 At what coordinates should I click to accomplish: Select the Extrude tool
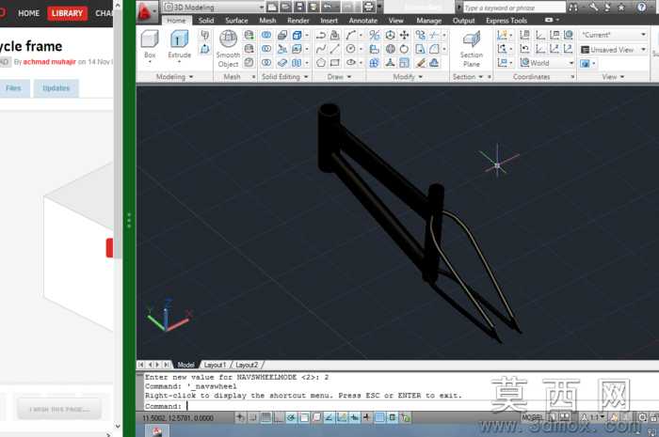click(180, 44)
